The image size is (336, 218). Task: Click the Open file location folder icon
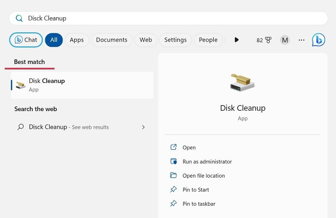[x=173, y=175]
